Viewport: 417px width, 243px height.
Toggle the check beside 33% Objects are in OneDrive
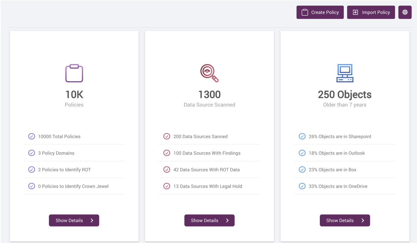pyautogui.click(x=302, y=186)
